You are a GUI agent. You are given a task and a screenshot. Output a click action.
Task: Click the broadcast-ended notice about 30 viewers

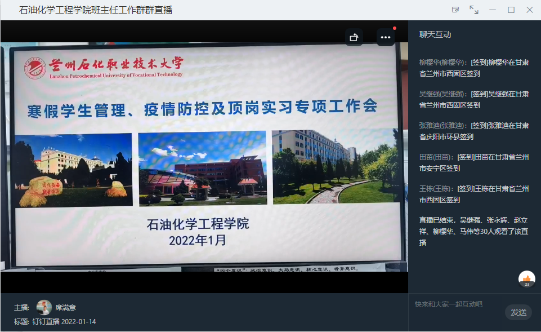pyautogui.click(x=474, y=231)
